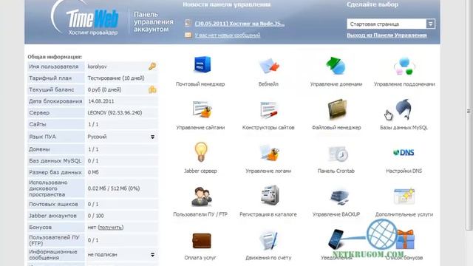Open Файловый менеджер file manager icon
The width and height of the screenshot is (473, 266).
tap(337, 109)
